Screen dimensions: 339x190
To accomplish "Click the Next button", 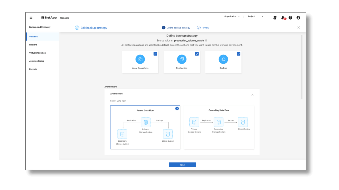I will [182, 165].
